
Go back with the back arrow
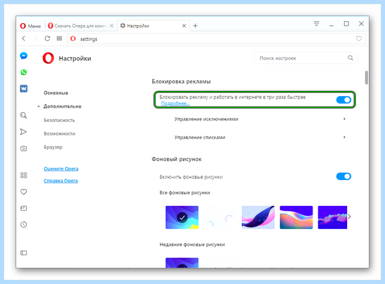(x=24, y=38)
